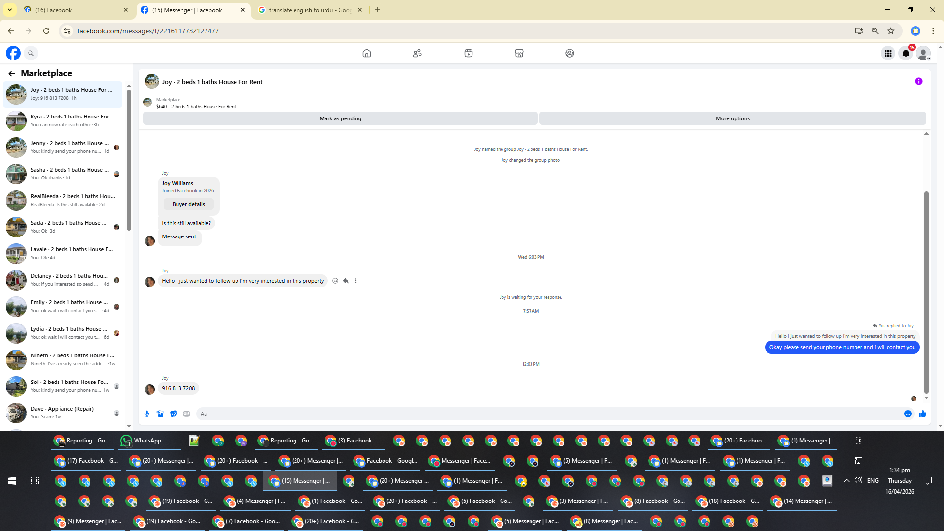Screen dimensions: 944x531
Task: Open More options for the listing
Action: [733, 118]
